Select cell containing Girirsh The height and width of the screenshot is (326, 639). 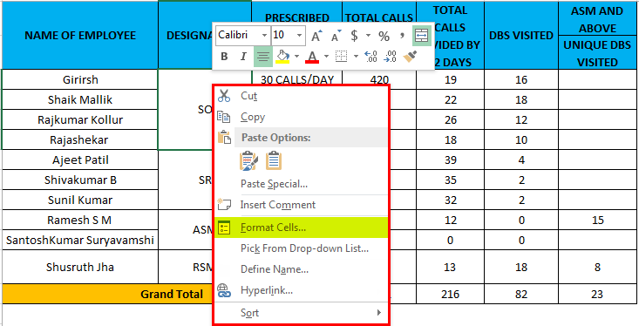coord(80,79)
